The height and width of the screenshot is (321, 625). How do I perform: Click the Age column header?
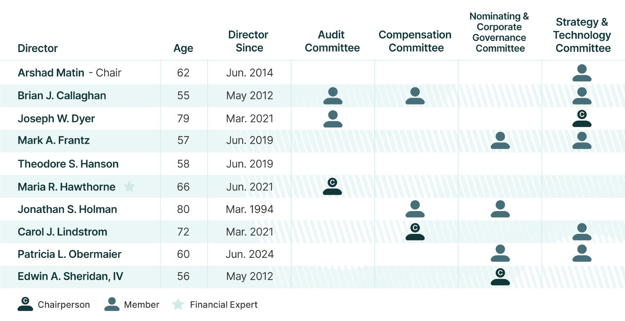pos(183,48)
